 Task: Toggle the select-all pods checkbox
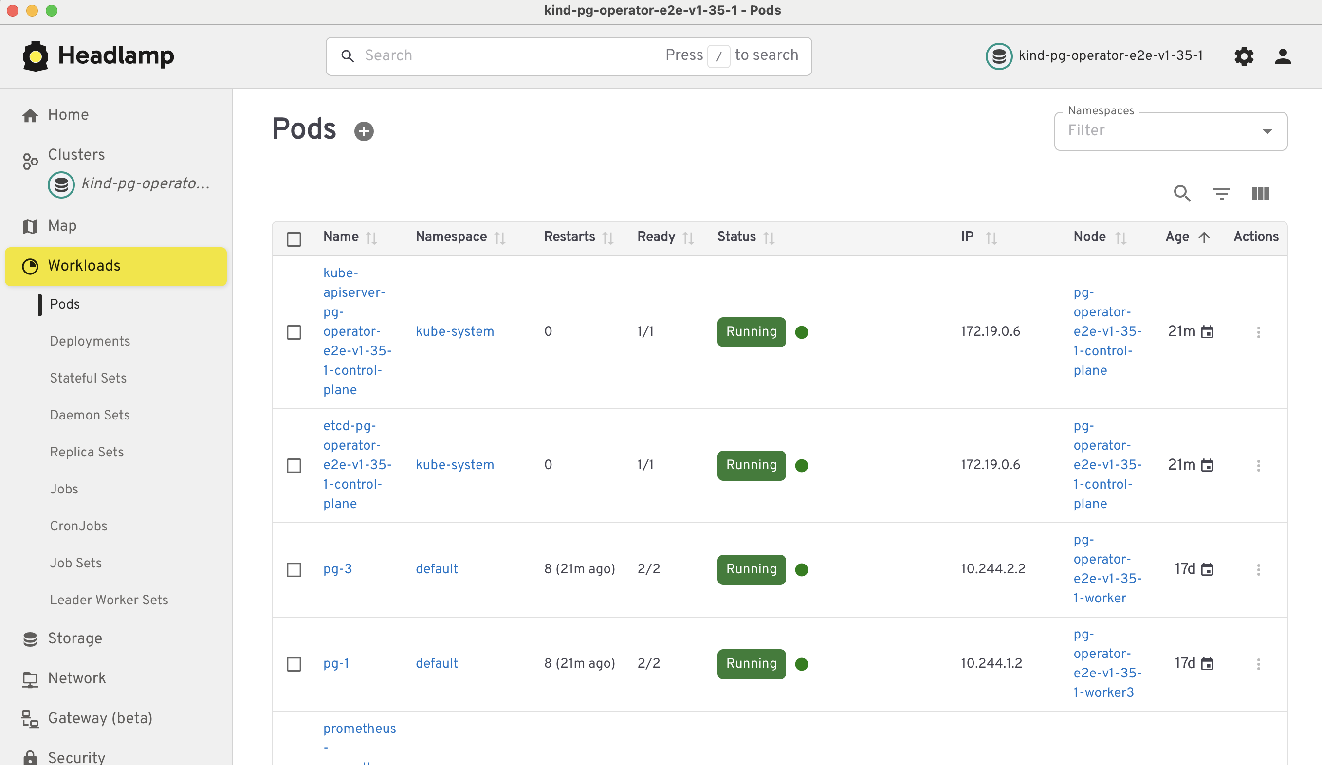[294, 239]
